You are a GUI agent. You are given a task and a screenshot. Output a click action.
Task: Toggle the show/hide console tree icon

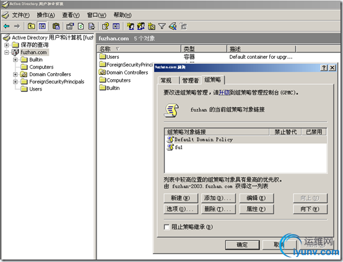click(42, 26)
